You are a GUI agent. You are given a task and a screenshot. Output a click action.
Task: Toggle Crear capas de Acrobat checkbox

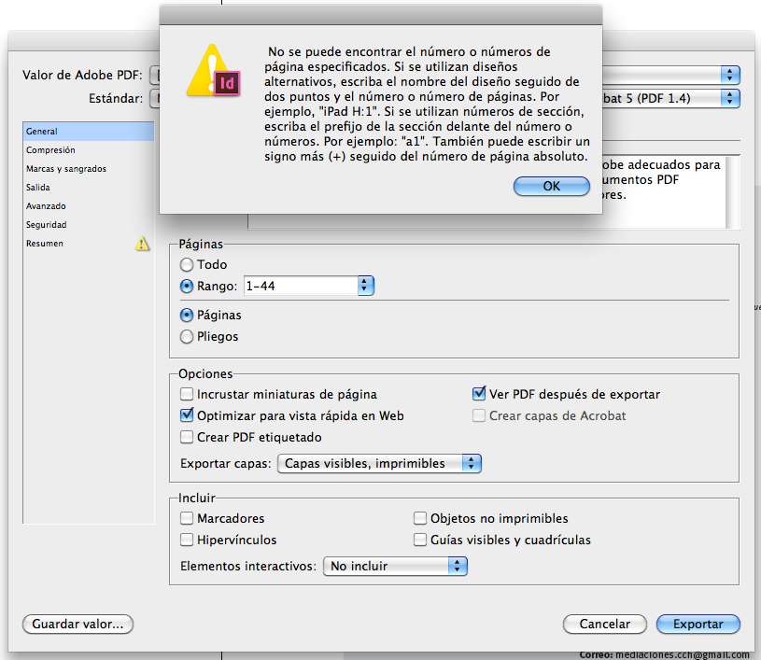(x=479, y=415)
